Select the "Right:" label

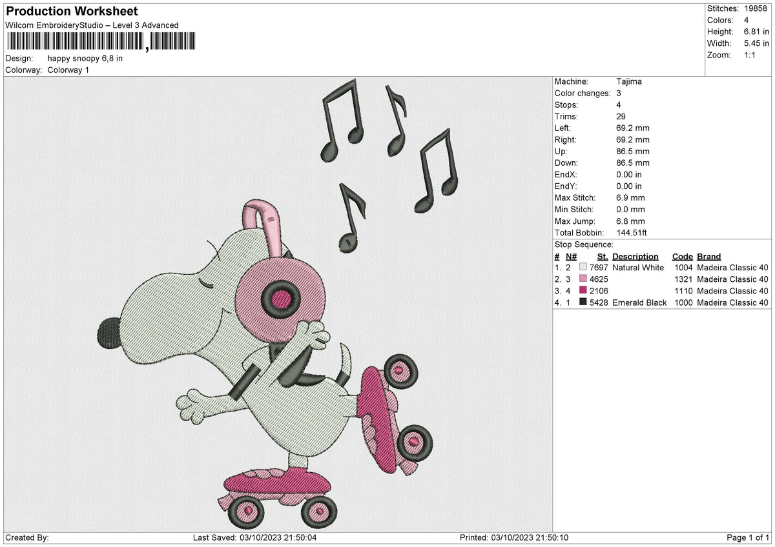coord(566,139)
